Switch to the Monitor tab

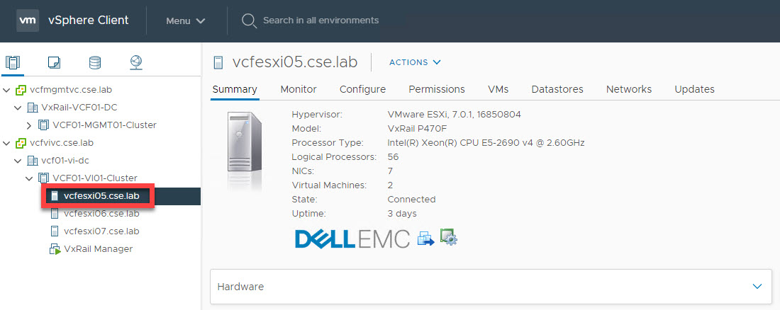click(299, 89)
